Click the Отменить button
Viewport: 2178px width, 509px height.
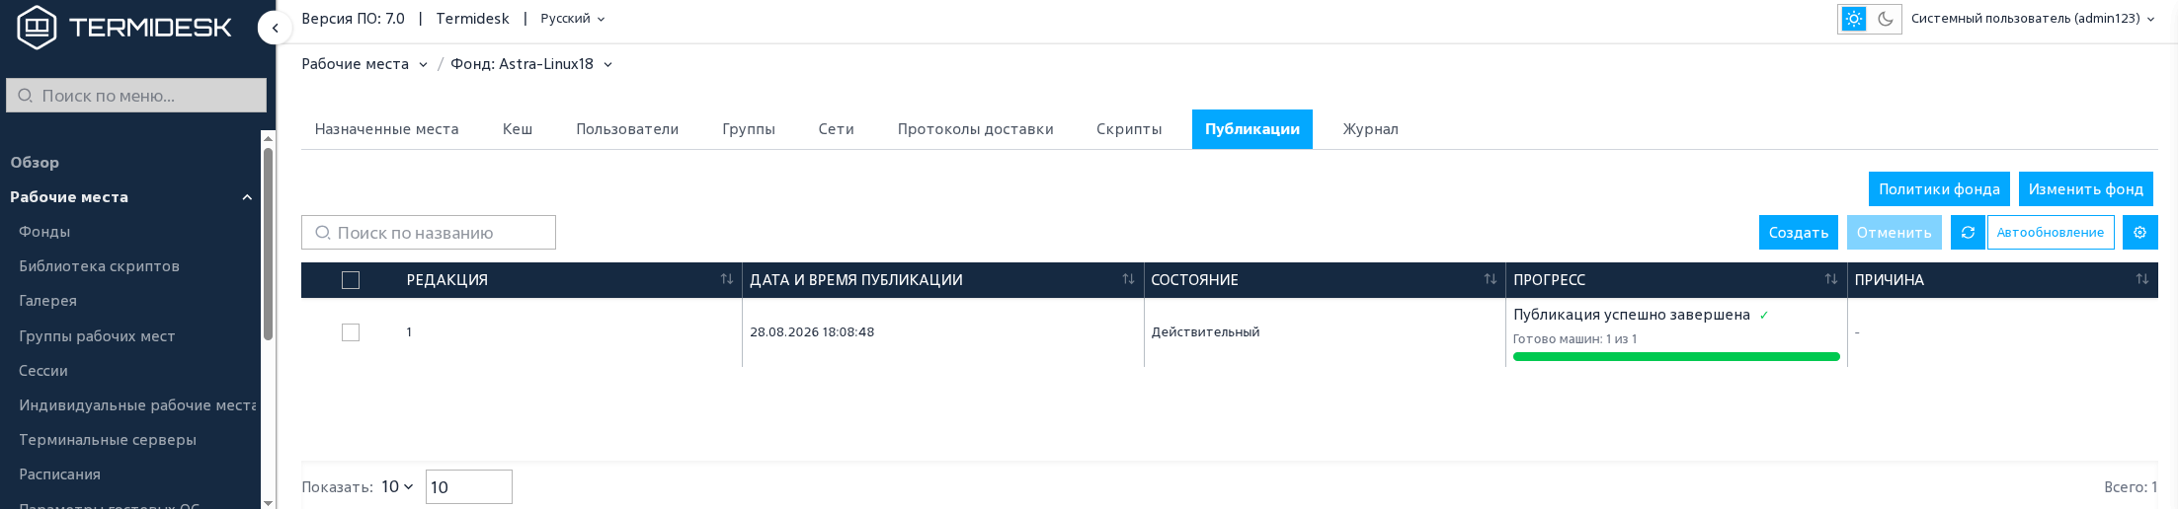[1894, 233]
